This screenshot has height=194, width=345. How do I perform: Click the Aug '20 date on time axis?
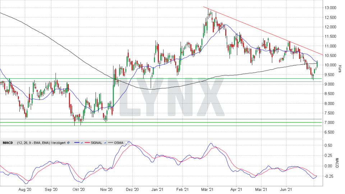(24, 189)
